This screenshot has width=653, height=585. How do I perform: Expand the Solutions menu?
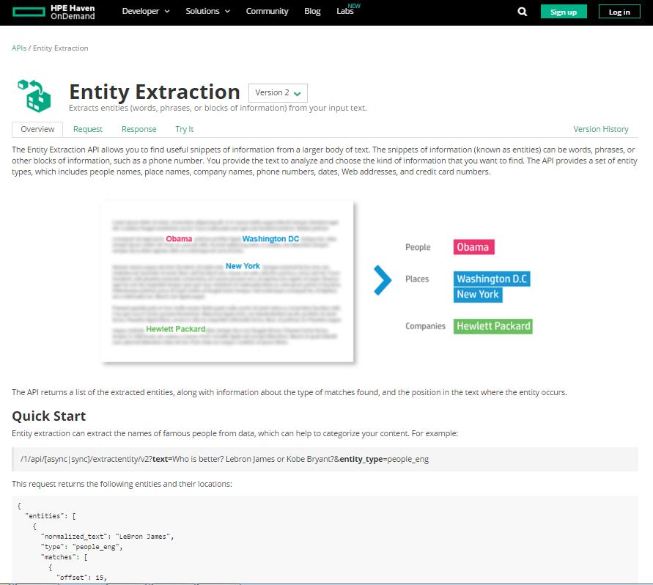[208, 11]
